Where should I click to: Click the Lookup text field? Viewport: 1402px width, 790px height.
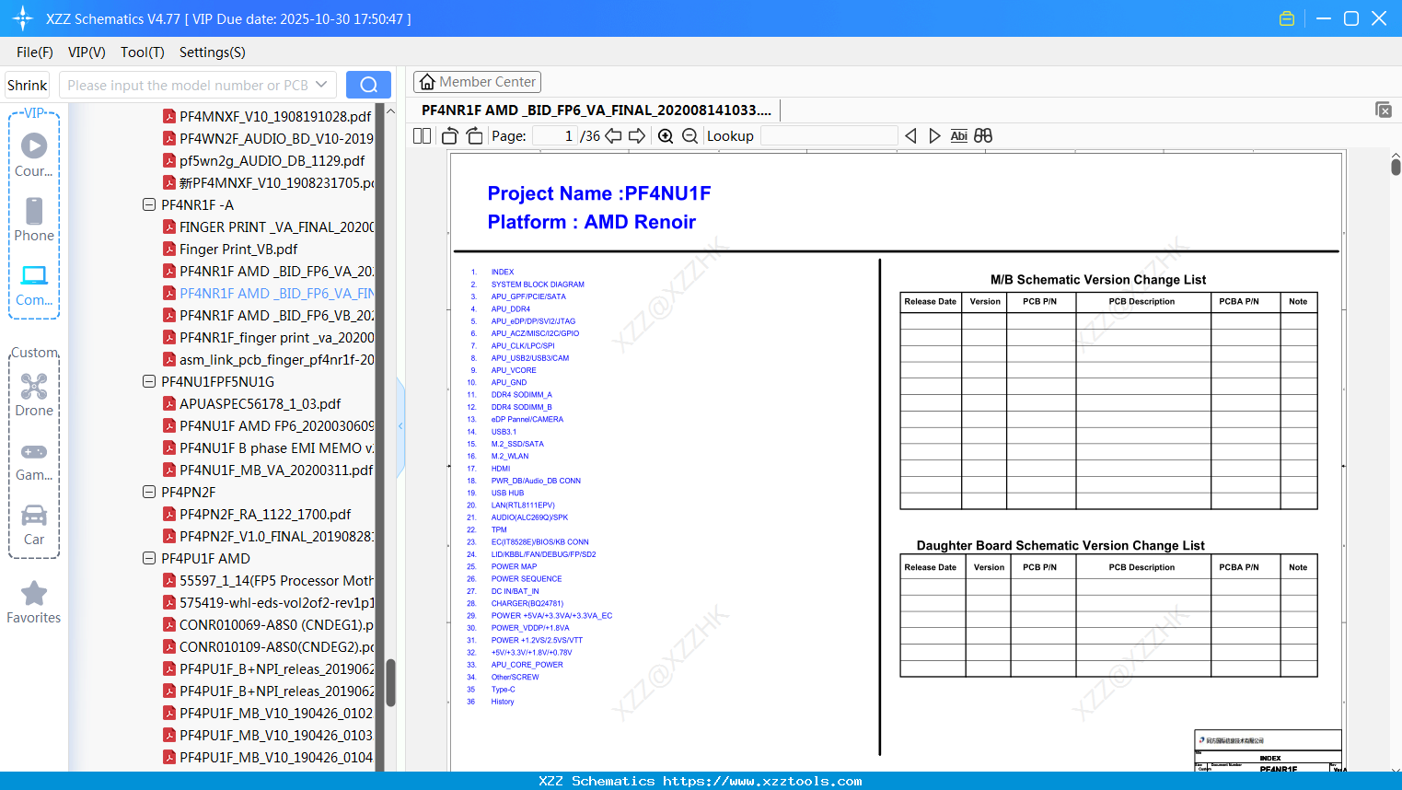coord(829,135)
